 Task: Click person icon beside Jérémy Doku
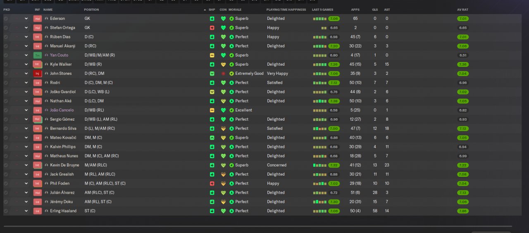46,202
